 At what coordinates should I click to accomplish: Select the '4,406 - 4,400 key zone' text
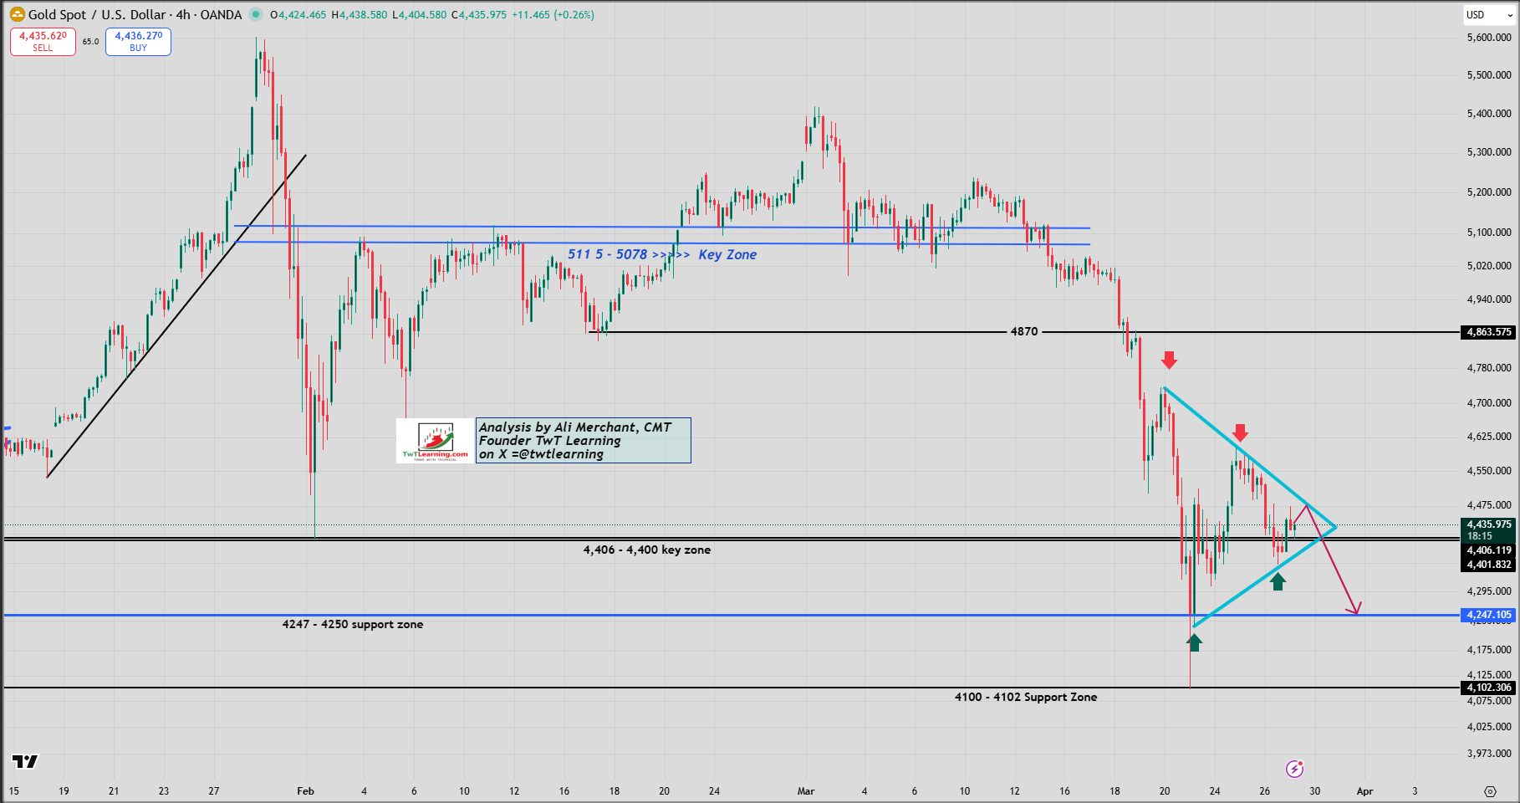[647, 550]
